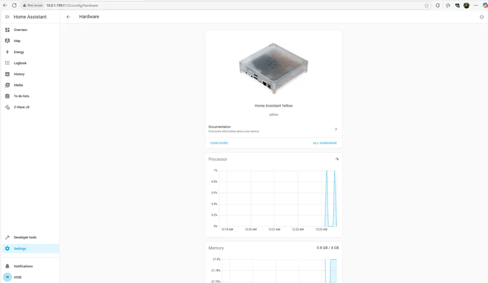Open Copilot icon in browser toolbar

pyautogui.click(x=485, y=5)
